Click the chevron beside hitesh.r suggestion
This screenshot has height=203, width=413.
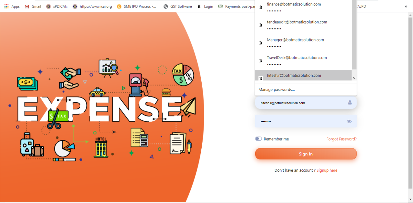pyautogui.click(x=354, y=77)
